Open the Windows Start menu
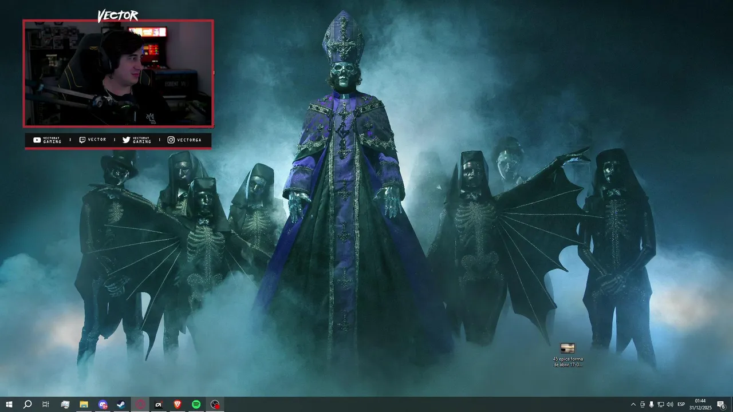 [9, 405]
